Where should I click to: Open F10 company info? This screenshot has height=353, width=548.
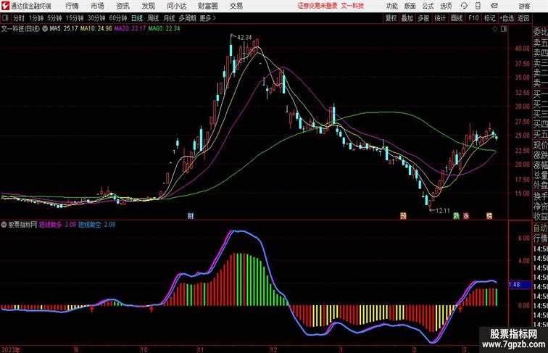[x=473, y=18]
